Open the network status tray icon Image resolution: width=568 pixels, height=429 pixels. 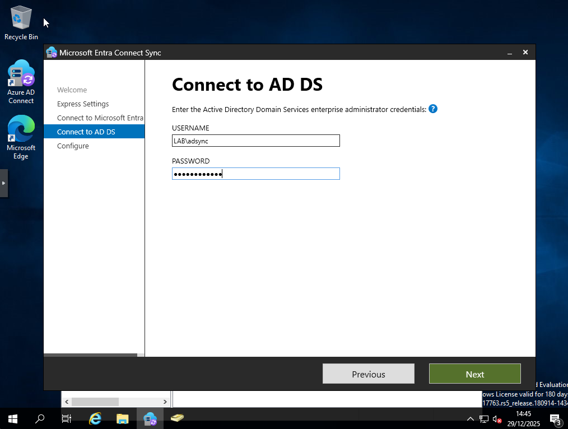tap(483, 418)
